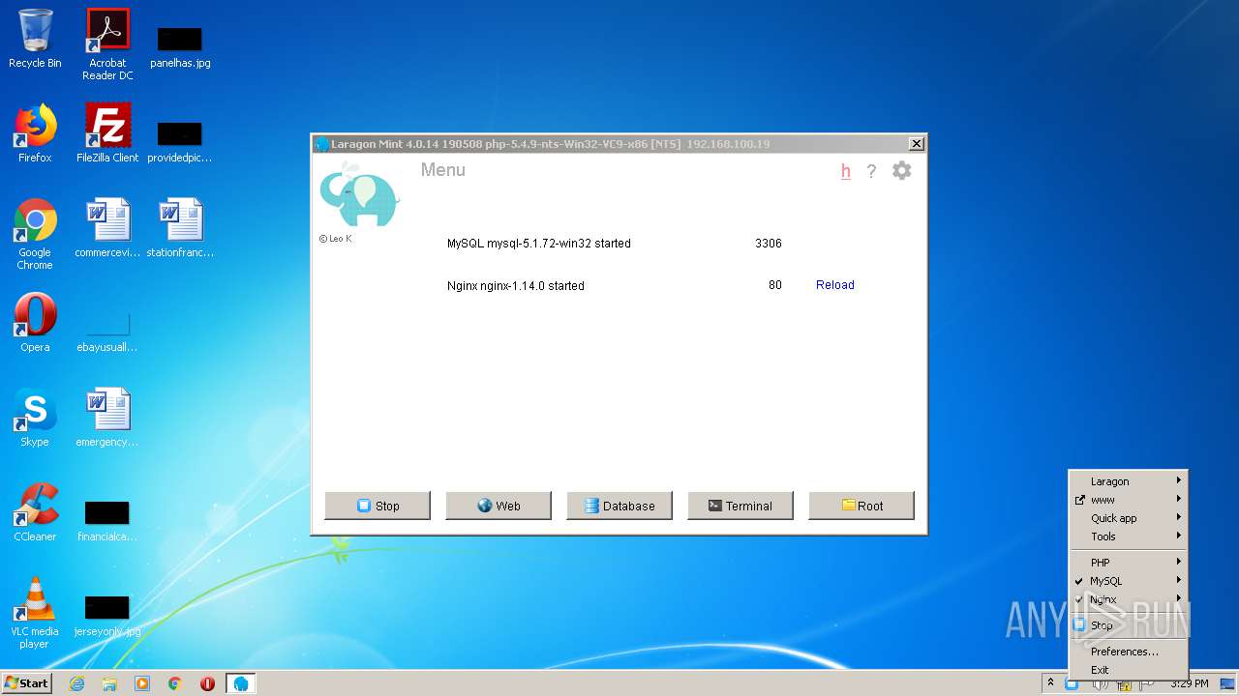The image size is (1239, 696).
Task: Open the Laragon Menu label
Action: tap(443, 170)
